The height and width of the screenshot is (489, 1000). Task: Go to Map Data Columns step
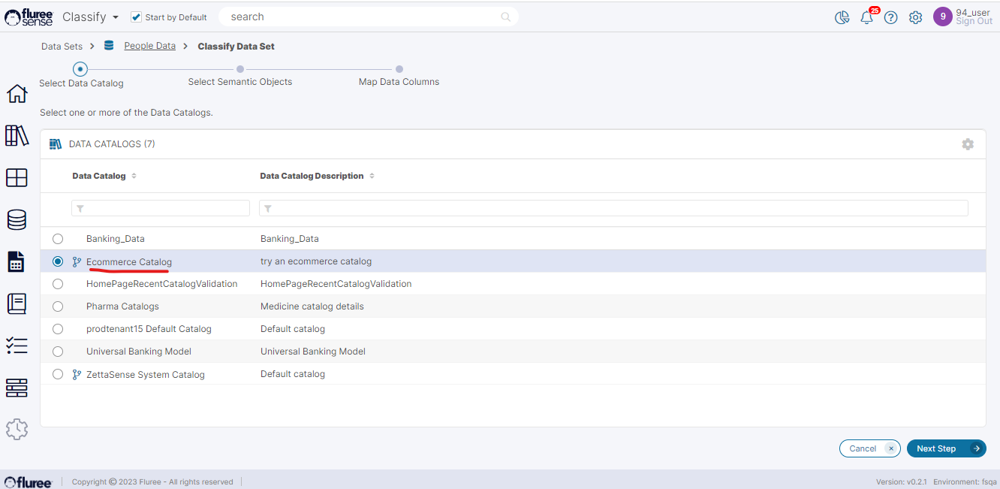pos(399,70)
